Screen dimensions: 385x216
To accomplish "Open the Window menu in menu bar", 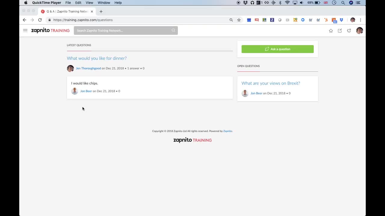I will [x=104, y=3].
